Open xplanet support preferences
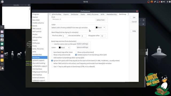 click(38, 60)
